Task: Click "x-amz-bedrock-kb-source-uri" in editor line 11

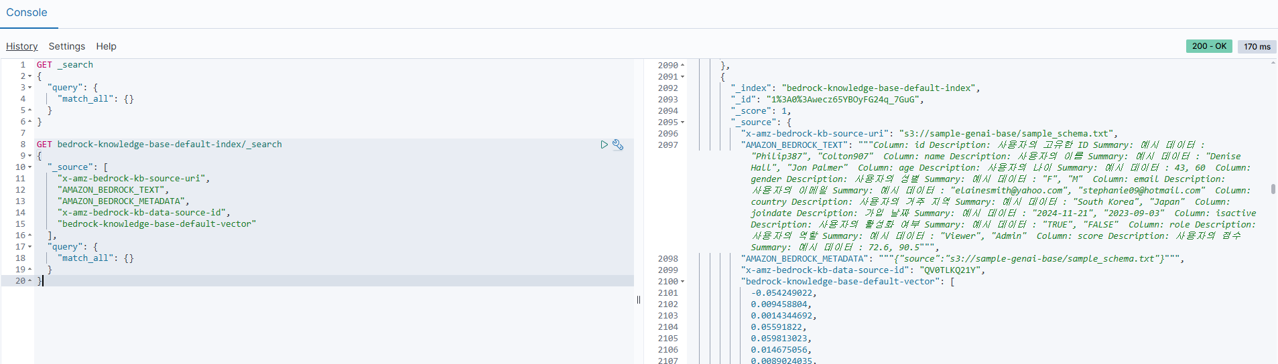Action: pos(131,179)
